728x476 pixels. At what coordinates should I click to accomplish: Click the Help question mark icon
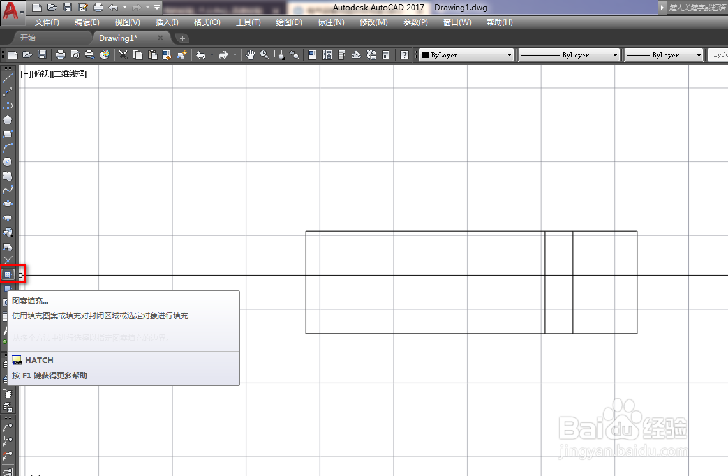click(405, 55)
